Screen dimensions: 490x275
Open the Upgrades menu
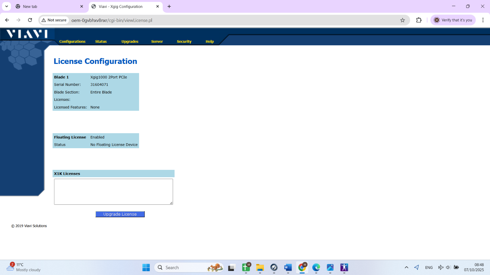130,42
